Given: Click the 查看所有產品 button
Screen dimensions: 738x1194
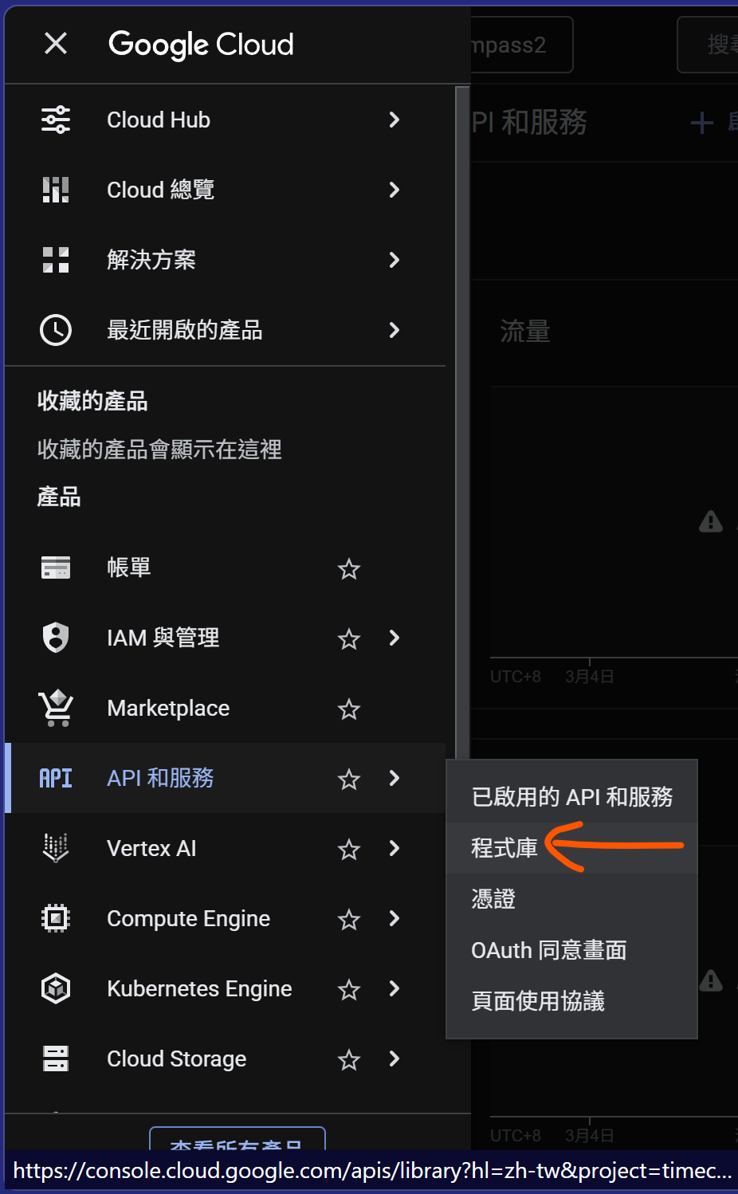Looking at the screenshot, I should tap(237, 1141).
